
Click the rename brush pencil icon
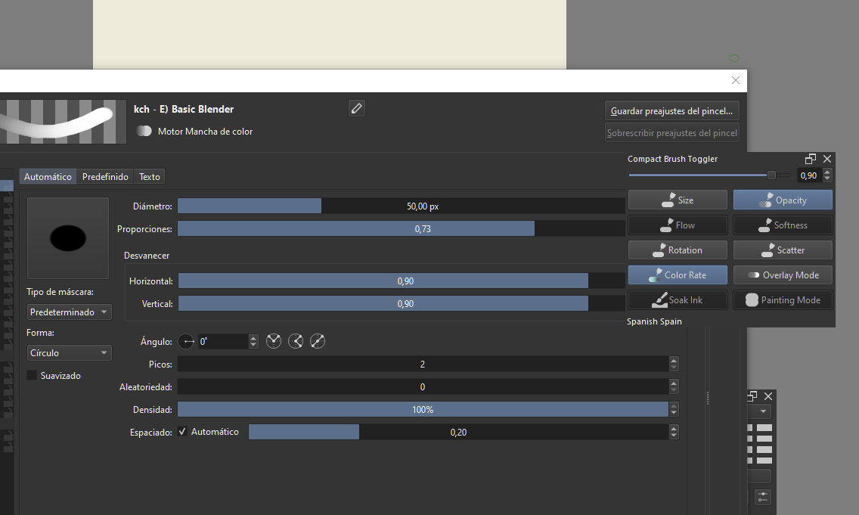tap(357, 108)
